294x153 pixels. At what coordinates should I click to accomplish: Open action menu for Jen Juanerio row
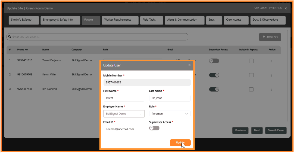271,90
